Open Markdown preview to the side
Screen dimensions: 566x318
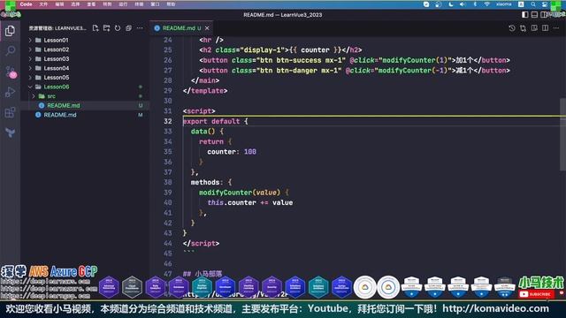pyautogui.click(x=534, y=28)
